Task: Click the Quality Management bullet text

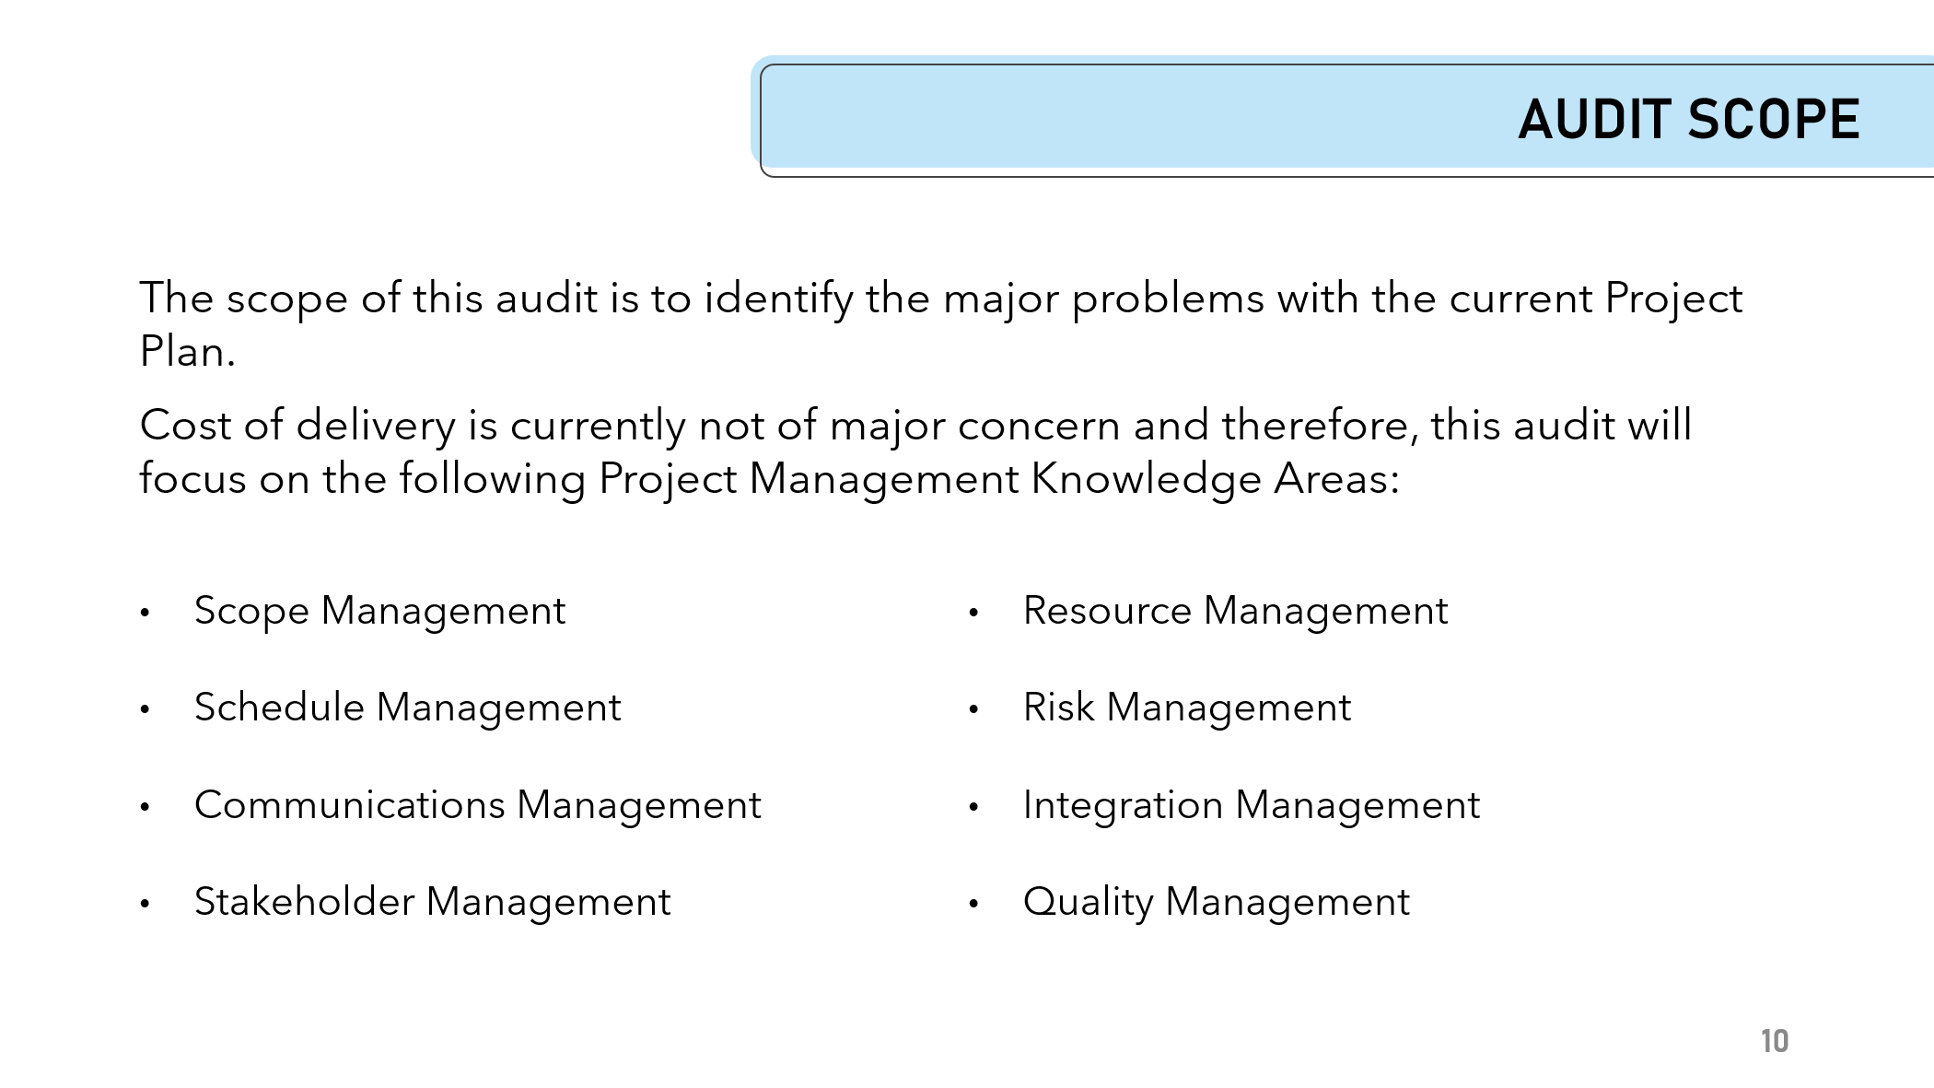Action: (x=1217, y=903)
